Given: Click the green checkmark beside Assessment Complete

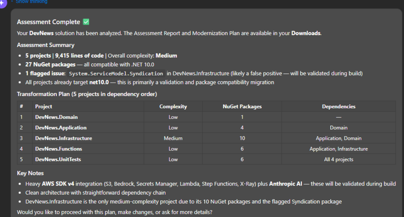Looking at the screenshot, I should (x=86, y=22).
